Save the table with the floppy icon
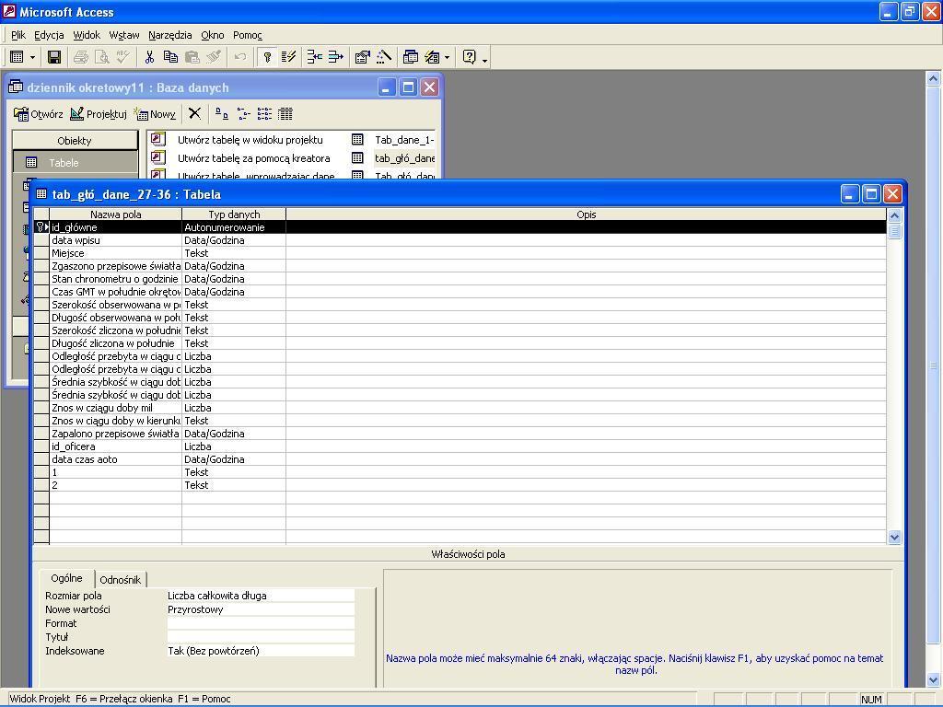 [54, 57]
